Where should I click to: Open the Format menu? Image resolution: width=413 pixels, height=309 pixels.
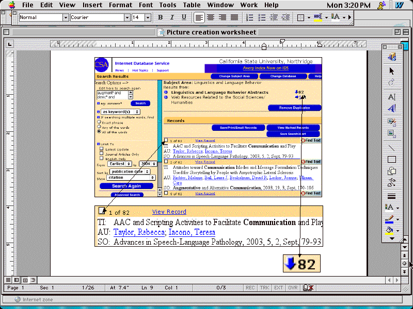(x=121, y=5)
